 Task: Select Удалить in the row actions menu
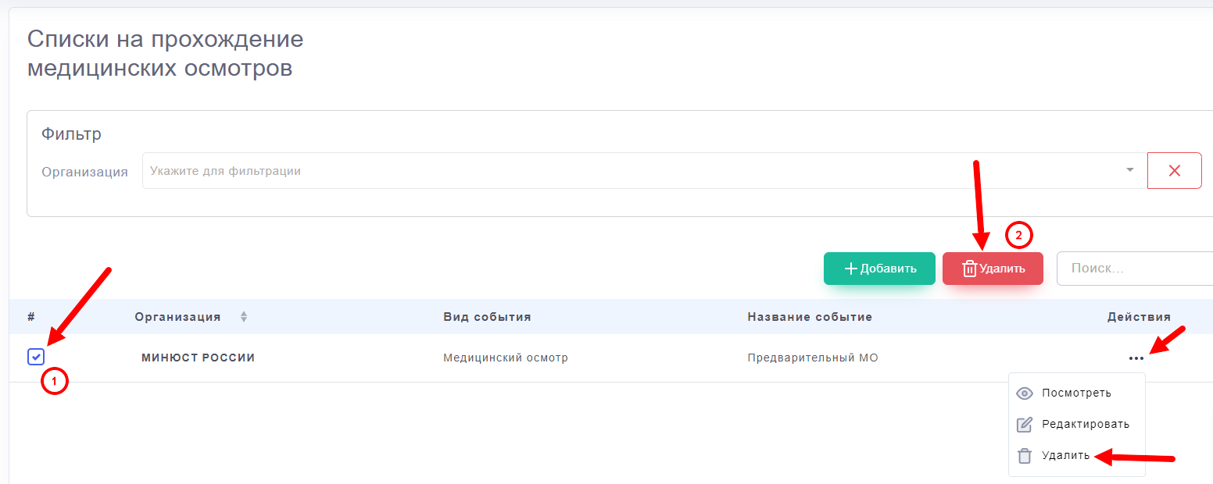tap(1065, 456)
